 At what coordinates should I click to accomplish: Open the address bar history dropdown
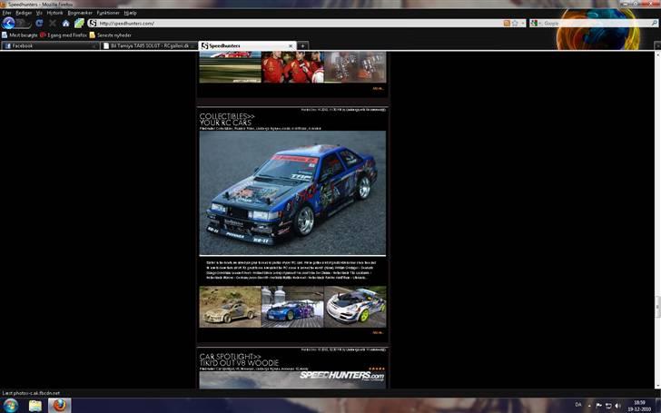click(524, 23)
